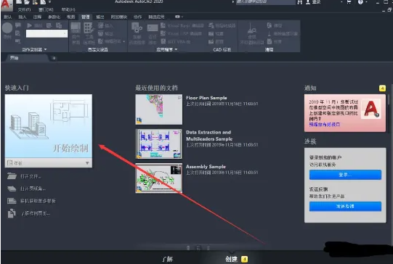
Task: Switch to the 精选应用 ribbon tab
Action: pos(156,17)
